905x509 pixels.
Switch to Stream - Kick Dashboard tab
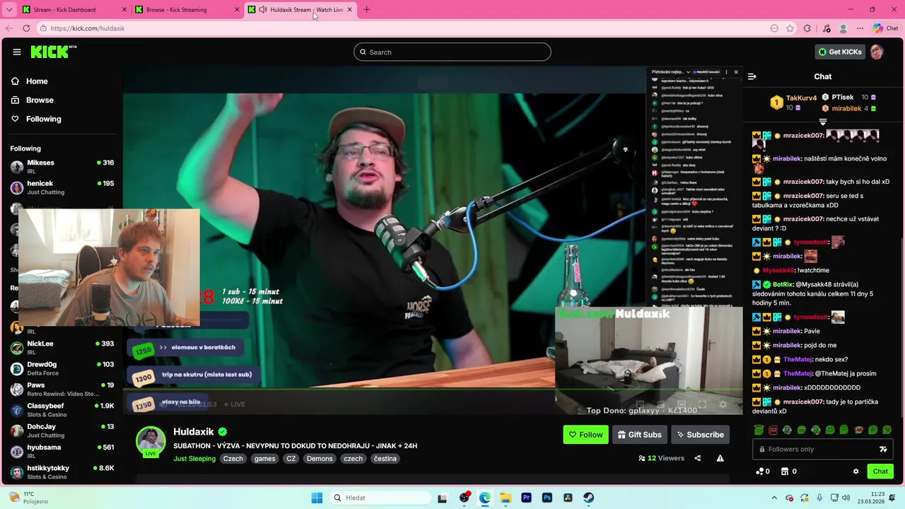point(74,10)
